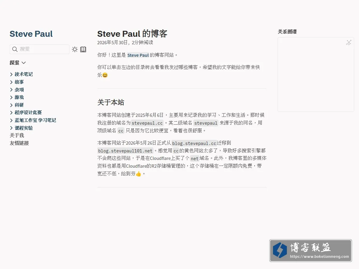The image size is (359, 269).
Task: Open the 技术笔记 folder label
Action: click(24, 74)
